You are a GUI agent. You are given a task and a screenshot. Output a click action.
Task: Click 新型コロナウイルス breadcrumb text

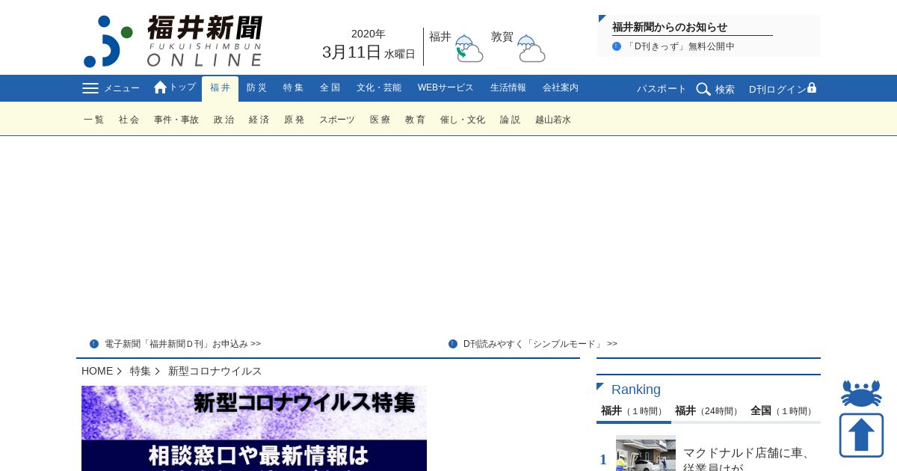tap(215, 371)
